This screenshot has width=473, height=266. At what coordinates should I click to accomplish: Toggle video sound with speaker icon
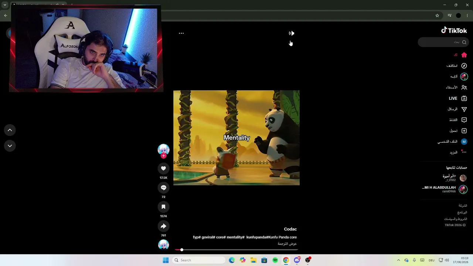coord(292,33)
